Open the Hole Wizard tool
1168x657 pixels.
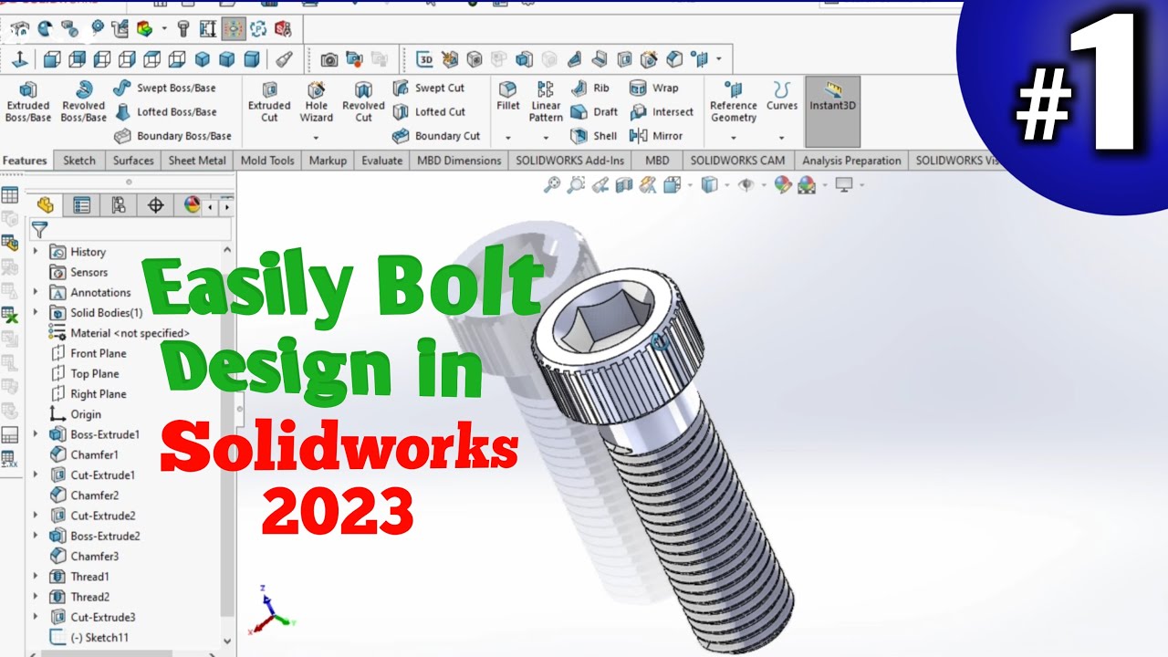[x=317, y=101]
